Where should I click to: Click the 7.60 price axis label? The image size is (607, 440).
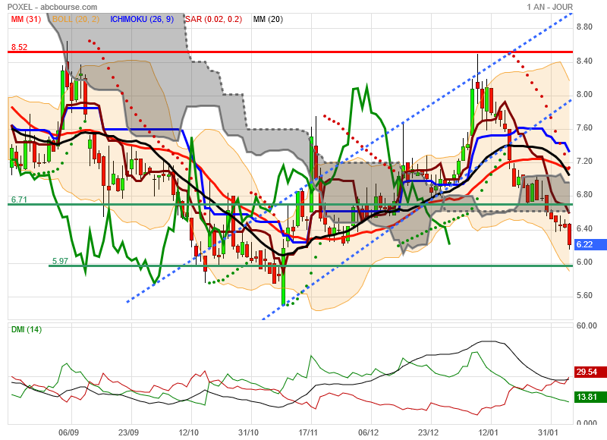584,127
